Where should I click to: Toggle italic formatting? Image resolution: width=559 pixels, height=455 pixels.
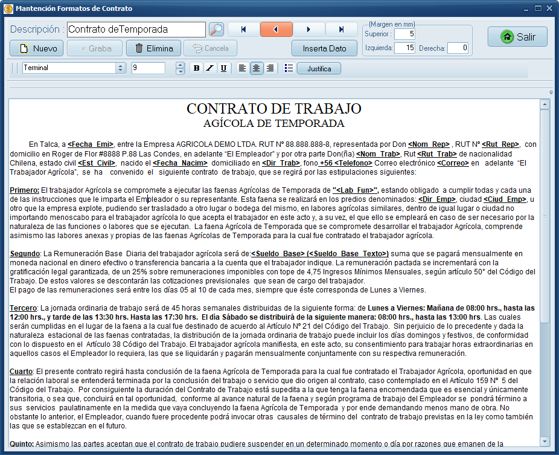[x=210, y=68]
